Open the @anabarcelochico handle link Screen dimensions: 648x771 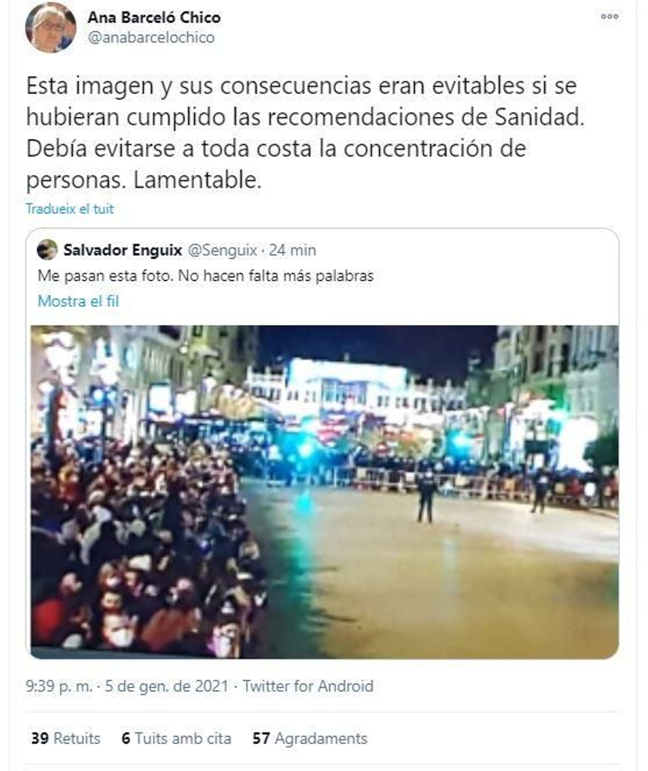151,38
